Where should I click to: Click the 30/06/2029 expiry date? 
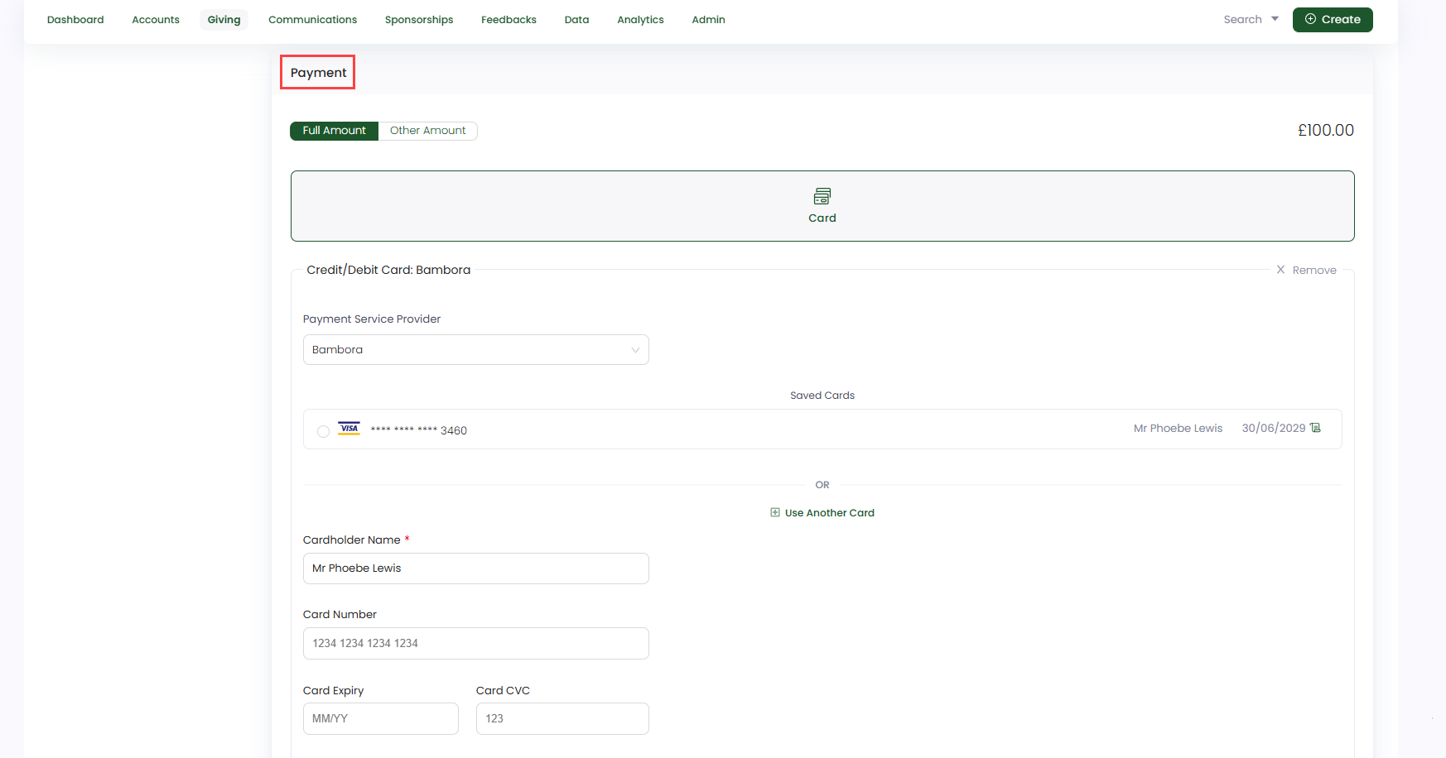point(1273,429)
